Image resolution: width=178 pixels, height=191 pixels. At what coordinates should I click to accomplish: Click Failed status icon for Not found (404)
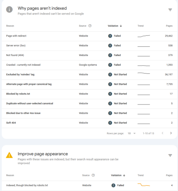(110, 55)
